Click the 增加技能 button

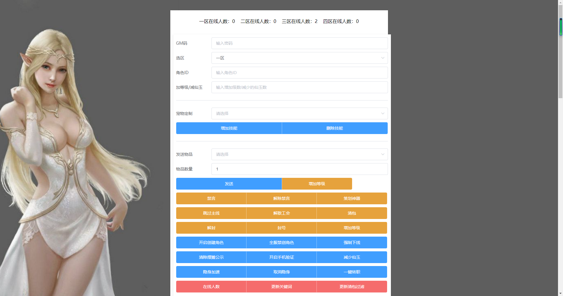click(229, 128)
